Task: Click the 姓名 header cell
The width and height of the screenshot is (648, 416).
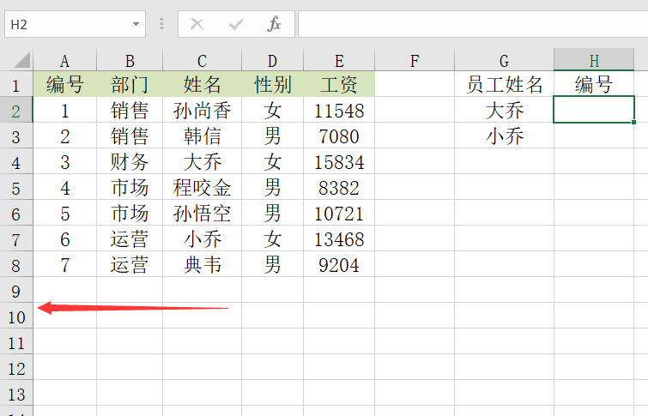Action: [202, 84]
